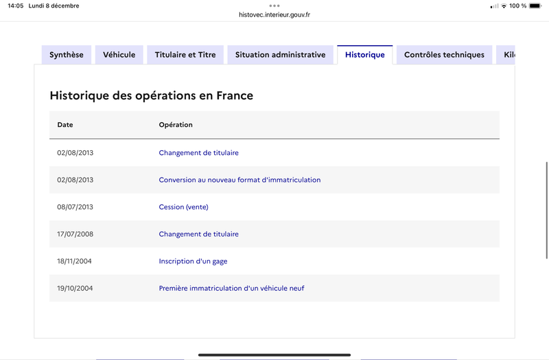
Task: Open Changement de titulaire from 02/08/2013
Action: pyautogui.click(x=198, y=153)
